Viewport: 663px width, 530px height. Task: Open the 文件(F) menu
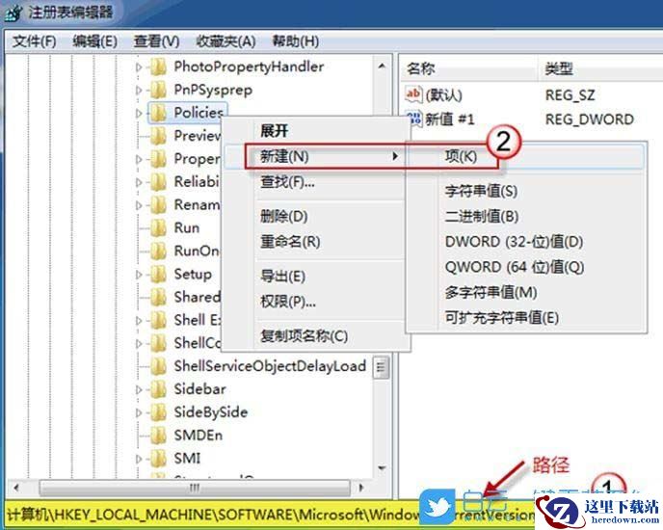[35, 41]
